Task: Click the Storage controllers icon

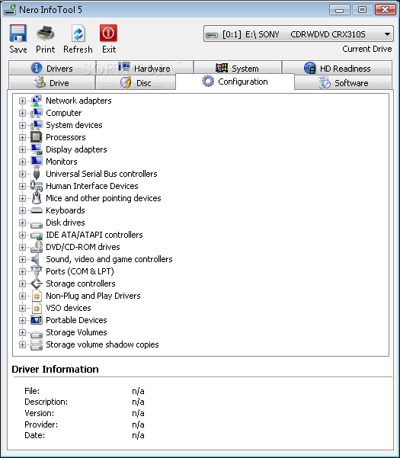Action: click(37, 284)
